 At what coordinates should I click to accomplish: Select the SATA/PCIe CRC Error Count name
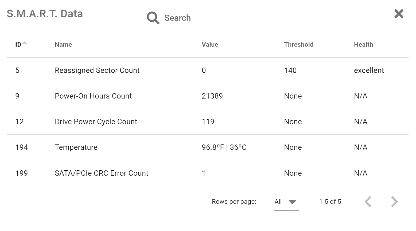102,173
